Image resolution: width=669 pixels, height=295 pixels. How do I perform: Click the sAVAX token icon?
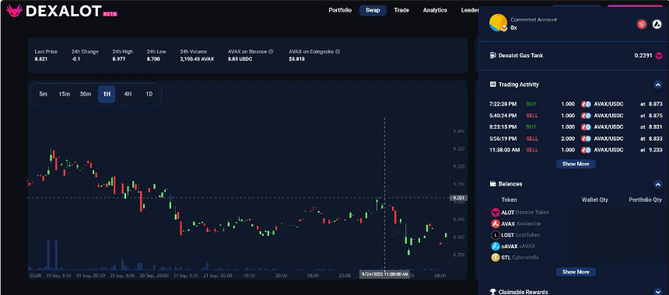point(496,246)
